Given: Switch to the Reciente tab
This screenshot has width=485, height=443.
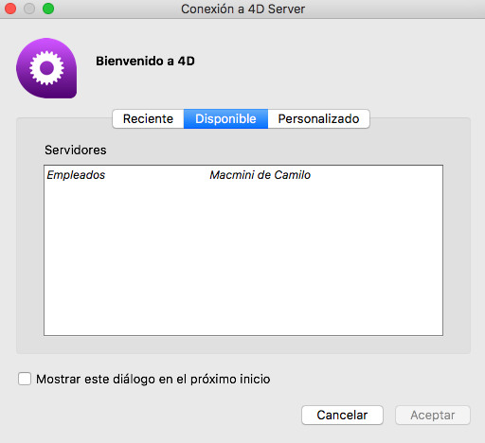Looking at the screenshot, I should [x=148, y=119].
